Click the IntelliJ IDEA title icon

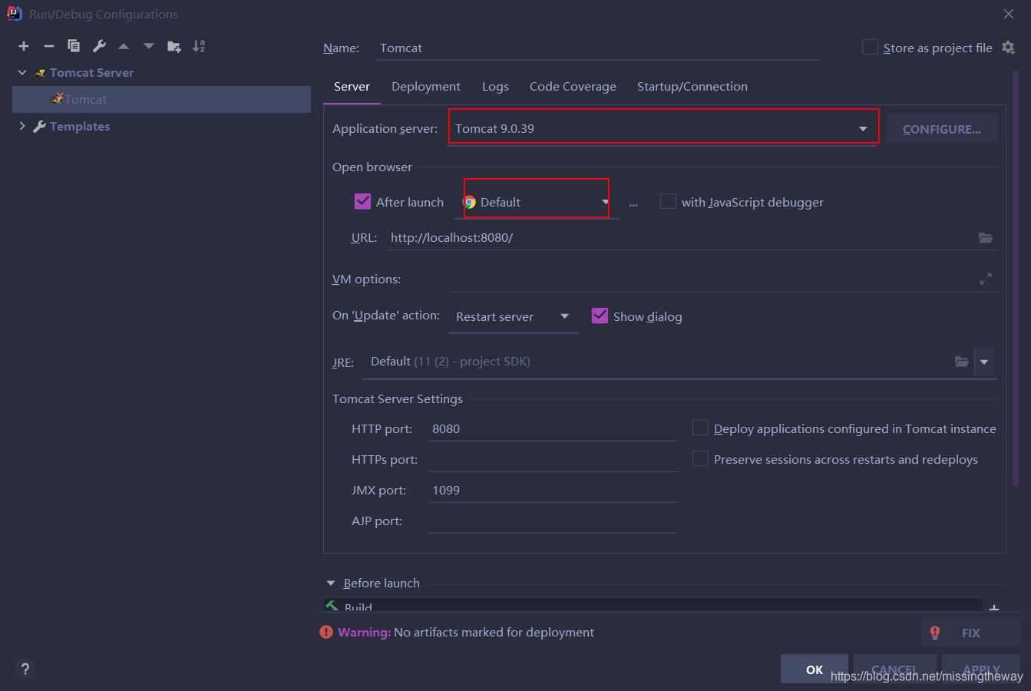(x=14, y=13)
